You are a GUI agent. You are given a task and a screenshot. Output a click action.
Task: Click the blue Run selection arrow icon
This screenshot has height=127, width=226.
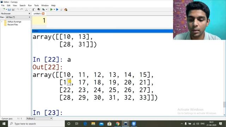pyautogui.click(x=57, y=10)
